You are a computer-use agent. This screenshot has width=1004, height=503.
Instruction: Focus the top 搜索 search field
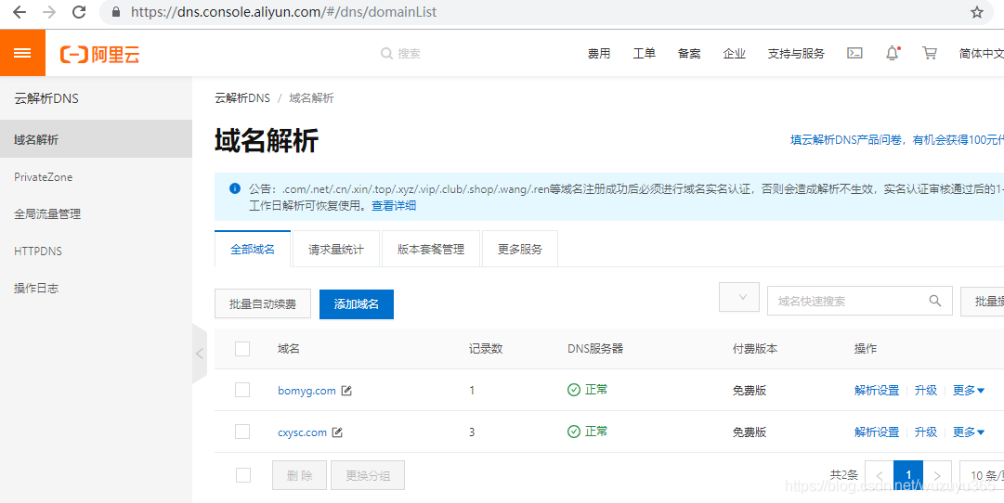click(x=410, y=54)
